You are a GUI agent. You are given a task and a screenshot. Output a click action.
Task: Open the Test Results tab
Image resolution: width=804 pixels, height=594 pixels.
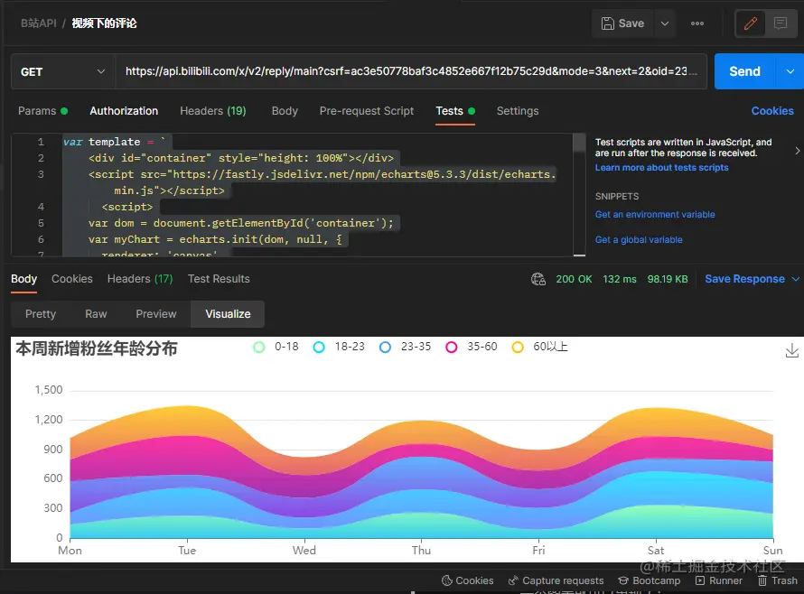click(219, 279)
